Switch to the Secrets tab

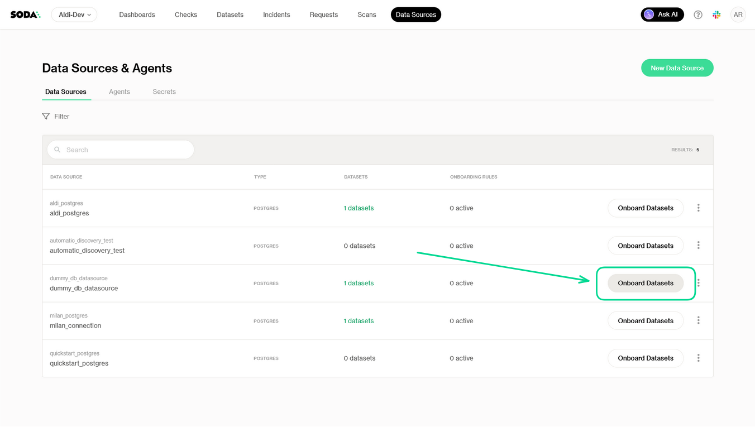click(164, 92)
